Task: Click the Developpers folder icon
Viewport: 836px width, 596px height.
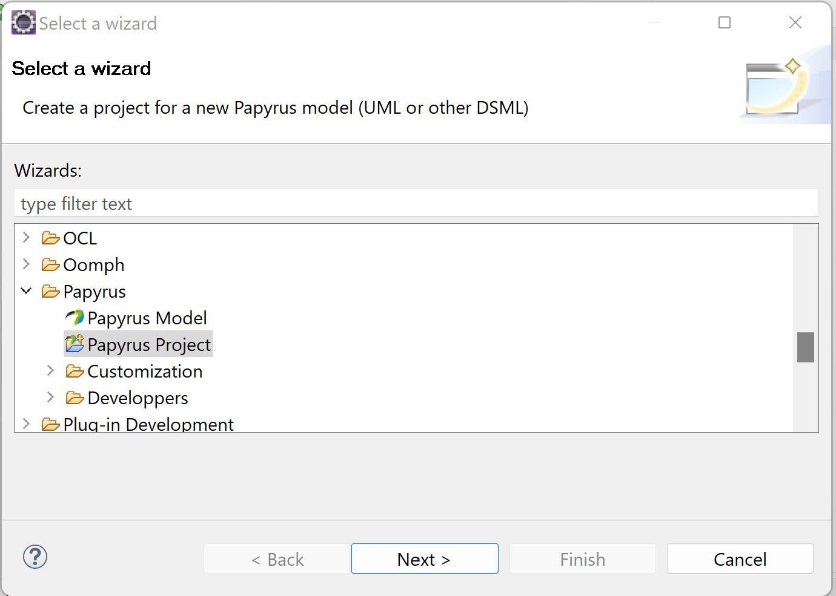Action: 75,398
